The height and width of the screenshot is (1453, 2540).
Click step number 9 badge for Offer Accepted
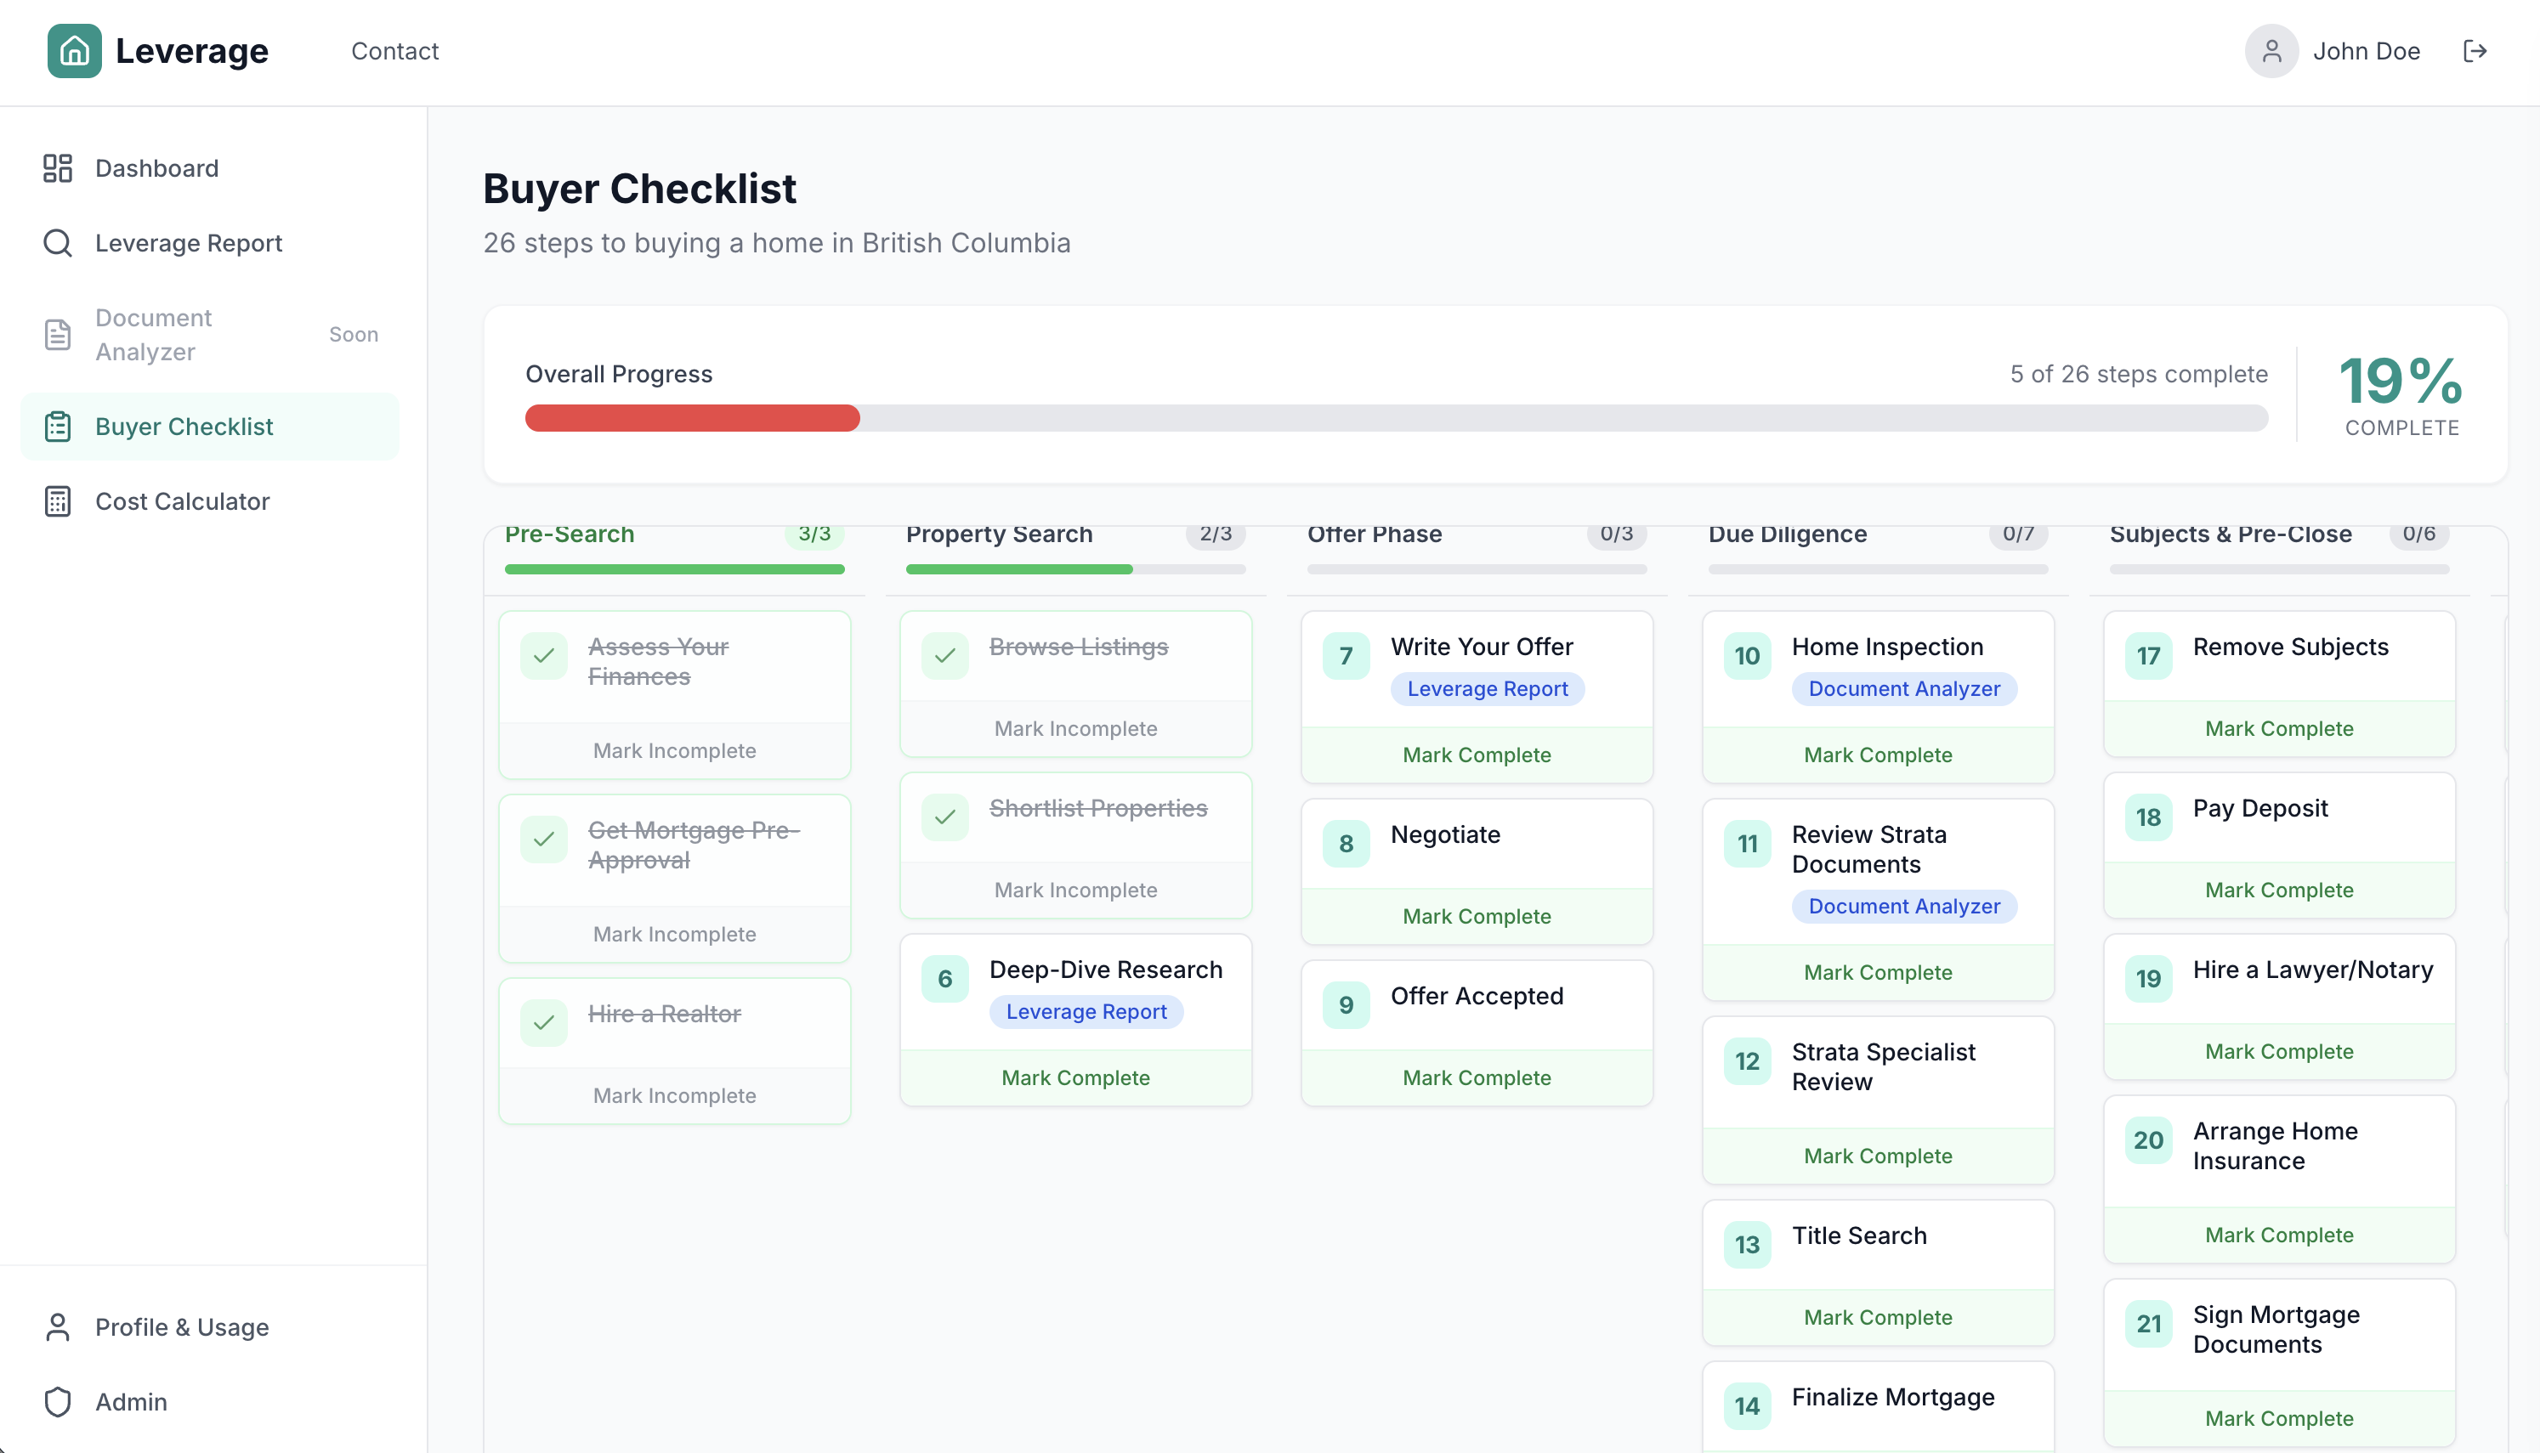[x=1347, y=1005]
